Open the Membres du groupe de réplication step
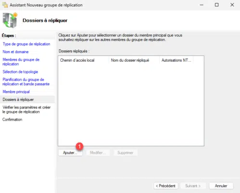 coord(21,62)
